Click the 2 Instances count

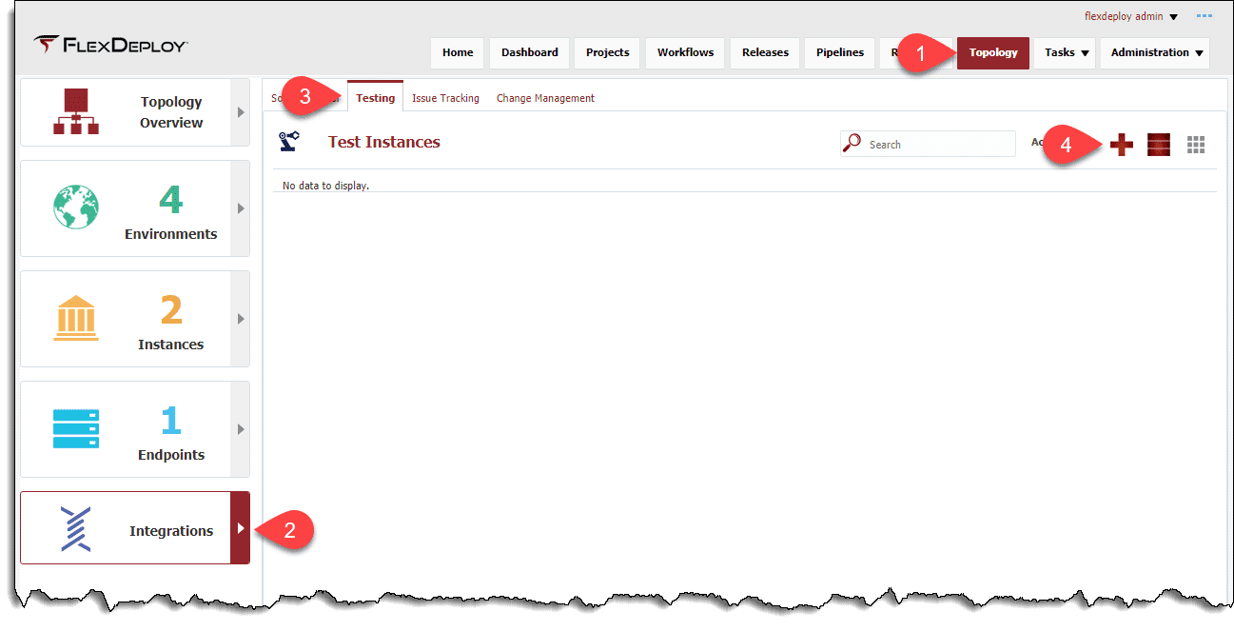pyautogui.click(x=170, y=310)
